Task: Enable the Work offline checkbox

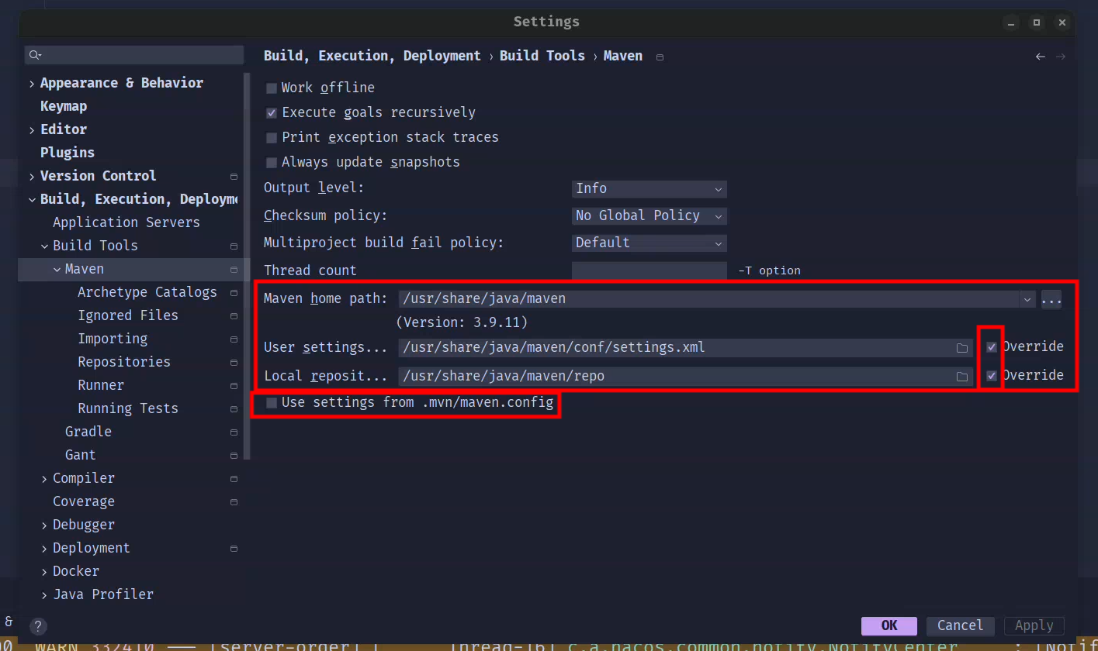Action: pos(272,88)
